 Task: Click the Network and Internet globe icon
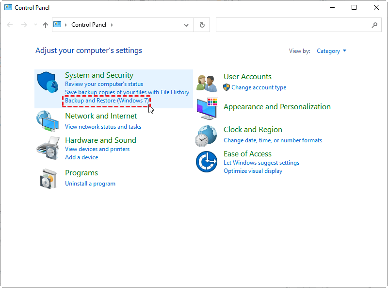point(48,121)
